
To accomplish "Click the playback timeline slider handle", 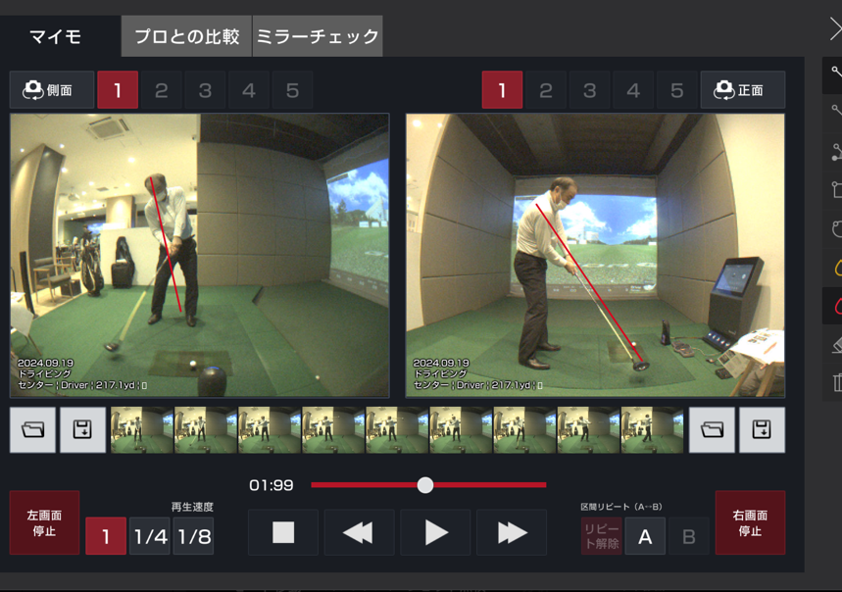I will 424,485.
